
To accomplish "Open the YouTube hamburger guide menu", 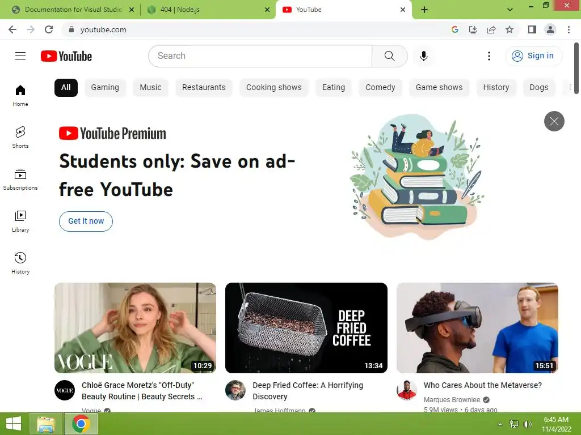I will click(x=20, y=56).
